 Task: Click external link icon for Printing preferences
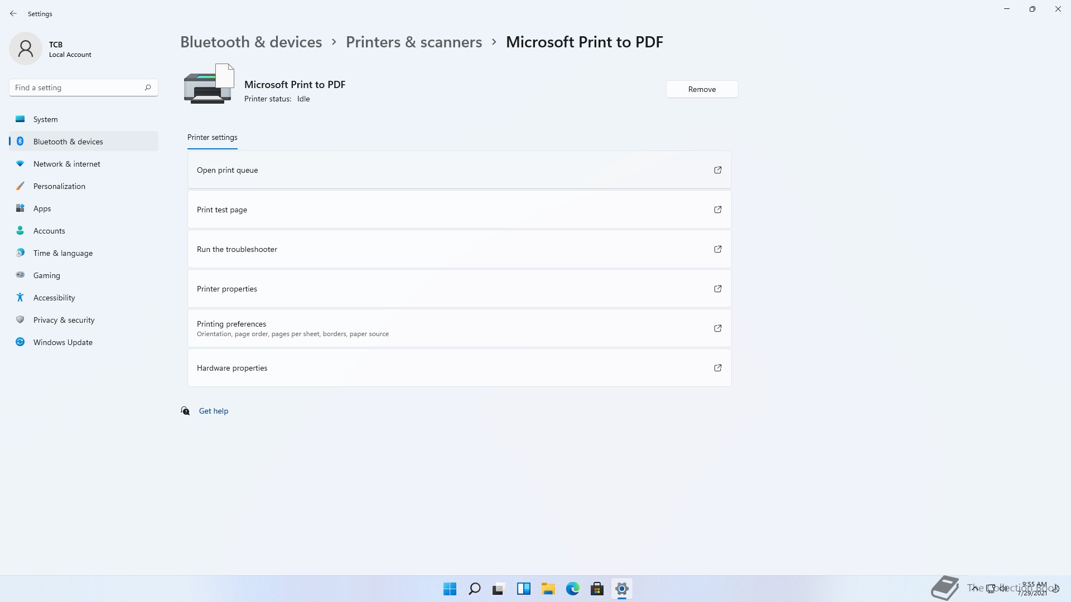[x=718, y=328]
